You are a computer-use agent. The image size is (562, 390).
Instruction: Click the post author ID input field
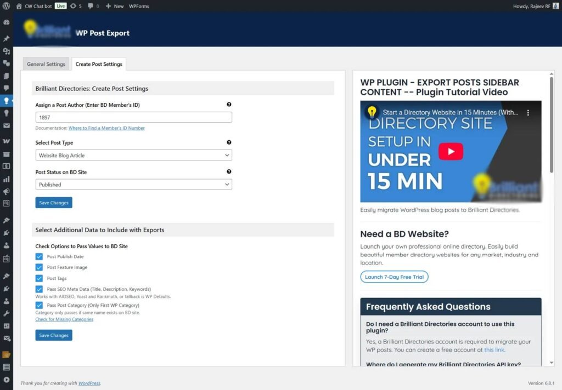[x=134, y=117]
